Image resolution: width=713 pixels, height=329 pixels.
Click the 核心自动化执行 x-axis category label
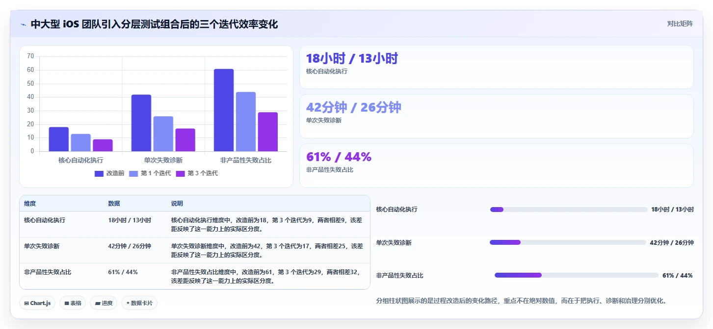pos(81,160)
